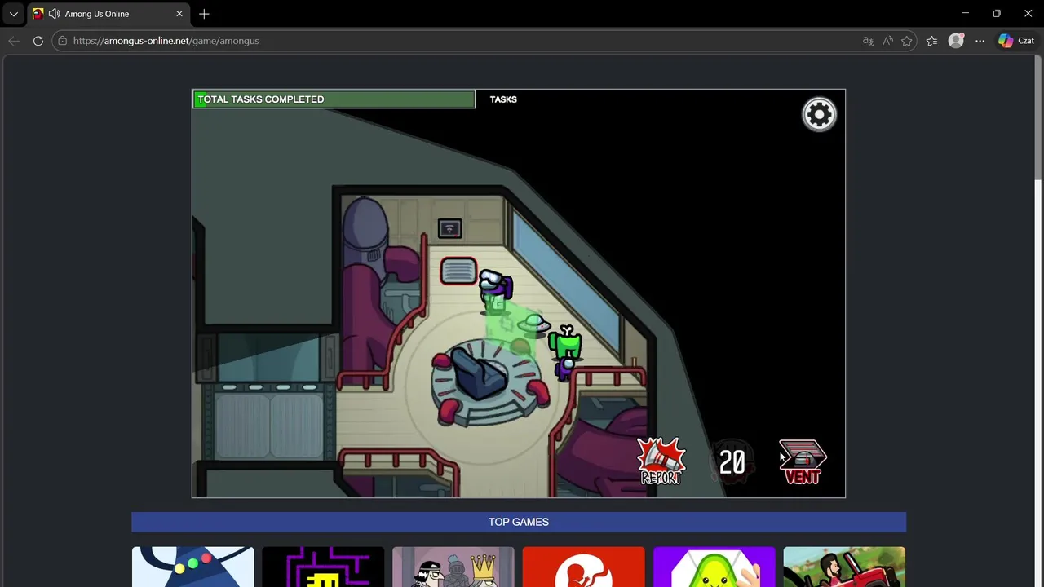Close the Among Us Online tab
This screenshot has width=1044, height=587.
coord(179,14)
